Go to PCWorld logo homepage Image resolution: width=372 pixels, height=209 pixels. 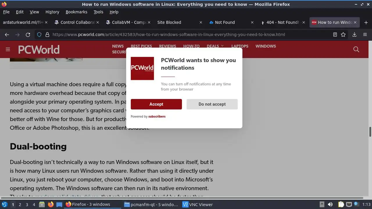39,50
